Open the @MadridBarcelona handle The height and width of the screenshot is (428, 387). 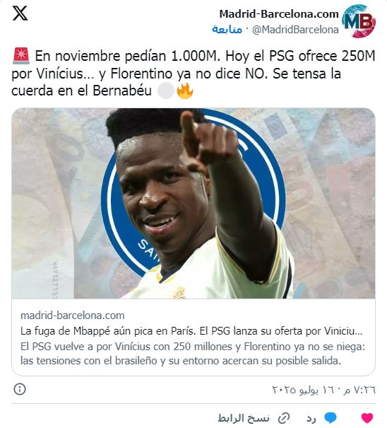tap(295, 30)
